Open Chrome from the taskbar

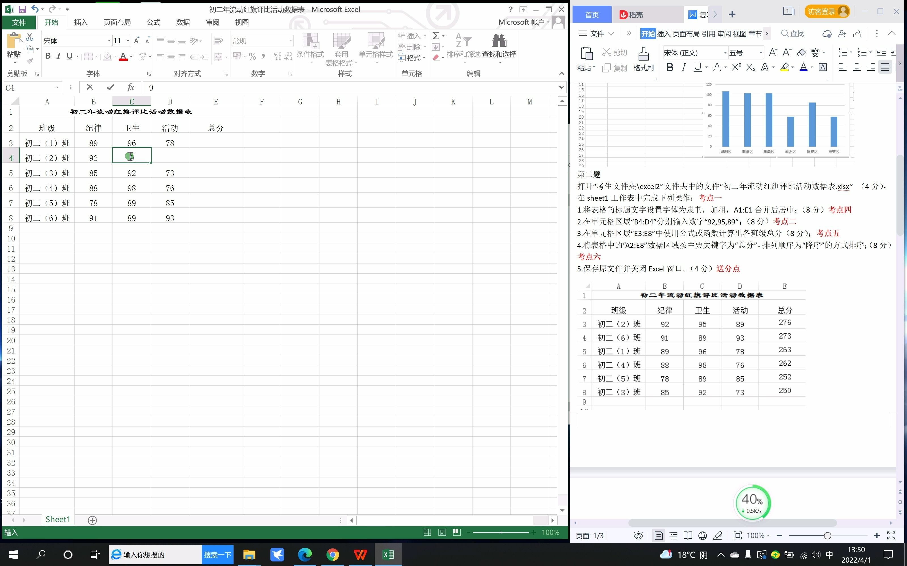click(x=332, y=554)
